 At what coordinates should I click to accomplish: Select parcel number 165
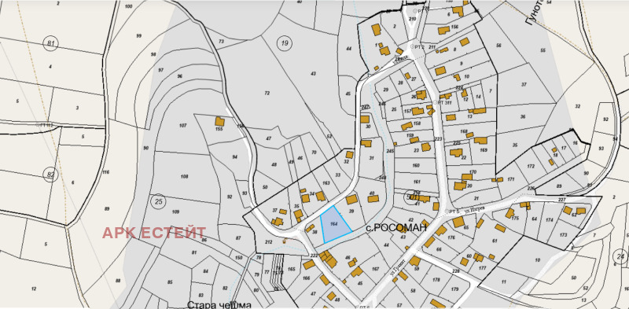click(x=292, y=269)
